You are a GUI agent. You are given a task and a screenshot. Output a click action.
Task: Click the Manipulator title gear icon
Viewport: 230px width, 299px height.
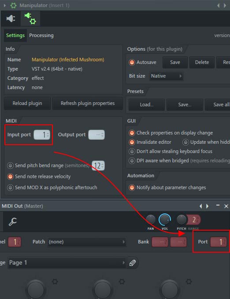coord(13,5)
